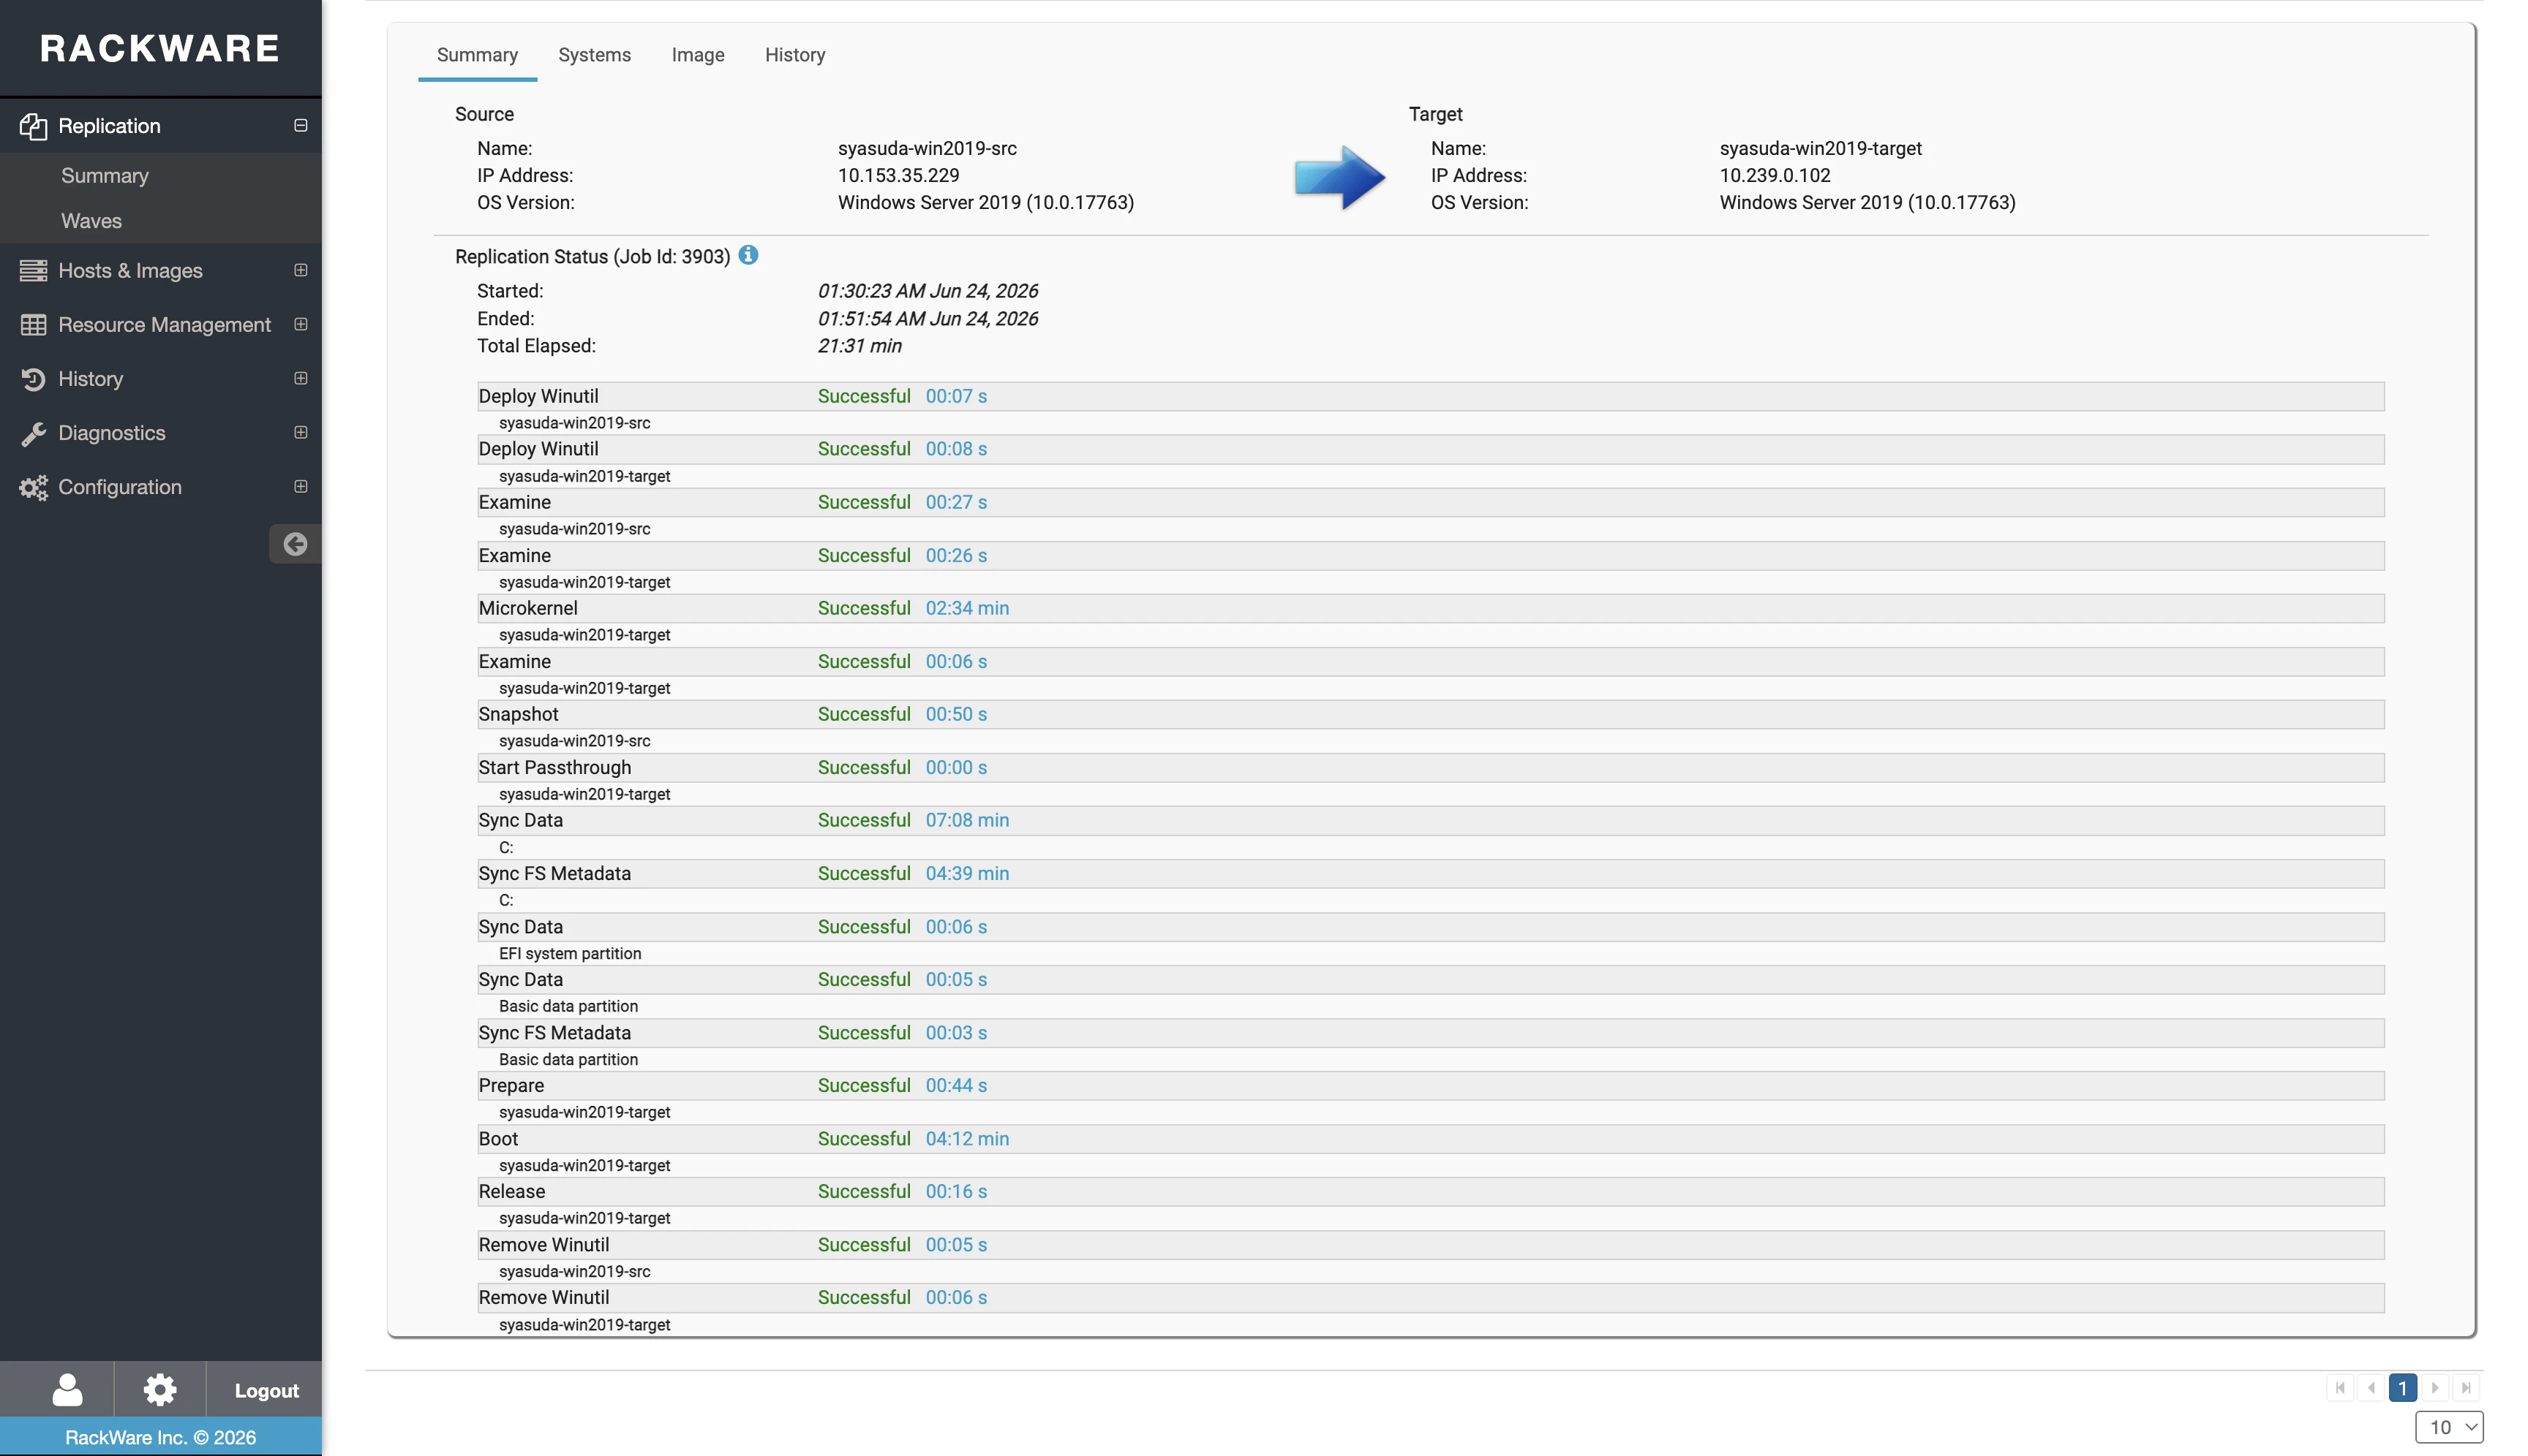Open the Configuration menu label
Screen dimensions: 2528x1456
[119, 487]
